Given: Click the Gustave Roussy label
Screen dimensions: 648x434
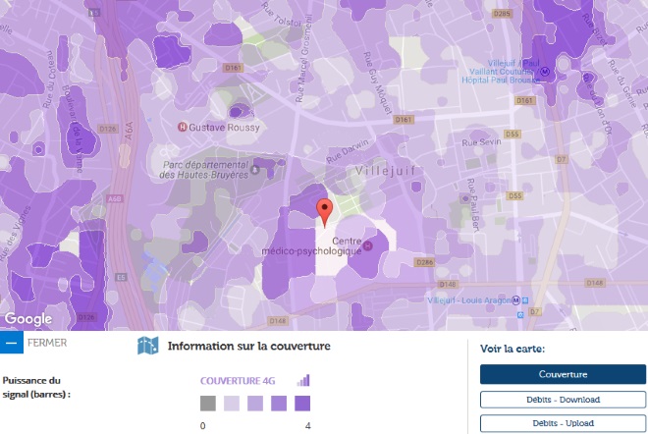Looking at the screenshot, I should click(x=224, y=128).
